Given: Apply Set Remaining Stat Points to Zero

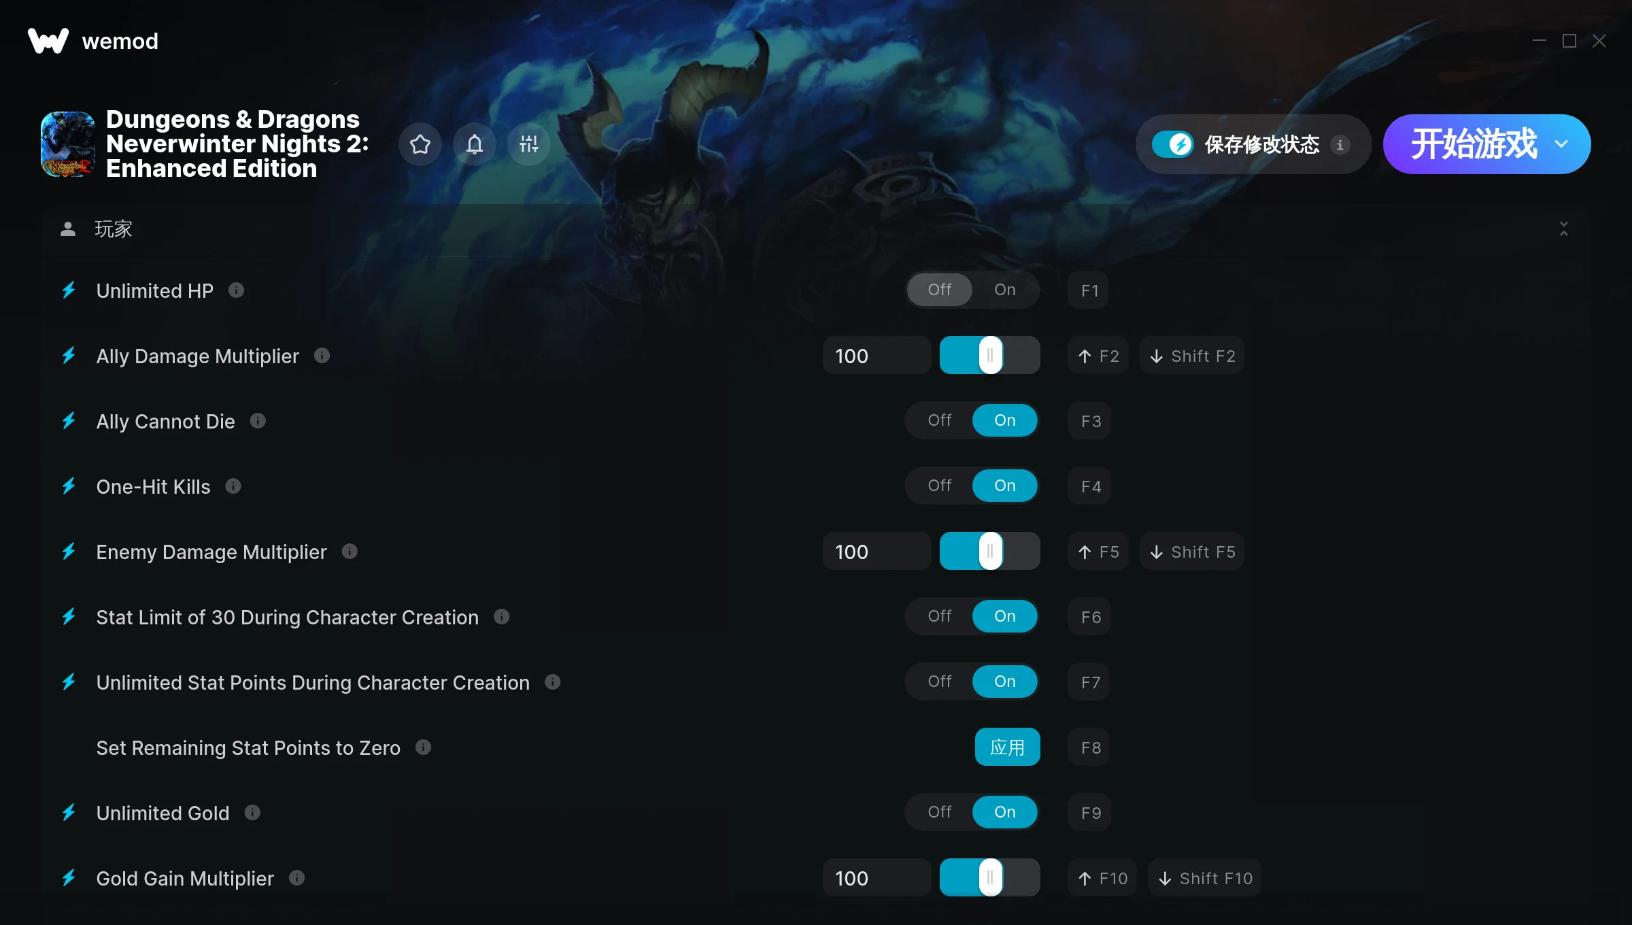Looking at the screenshot, I should (1007, 747).
